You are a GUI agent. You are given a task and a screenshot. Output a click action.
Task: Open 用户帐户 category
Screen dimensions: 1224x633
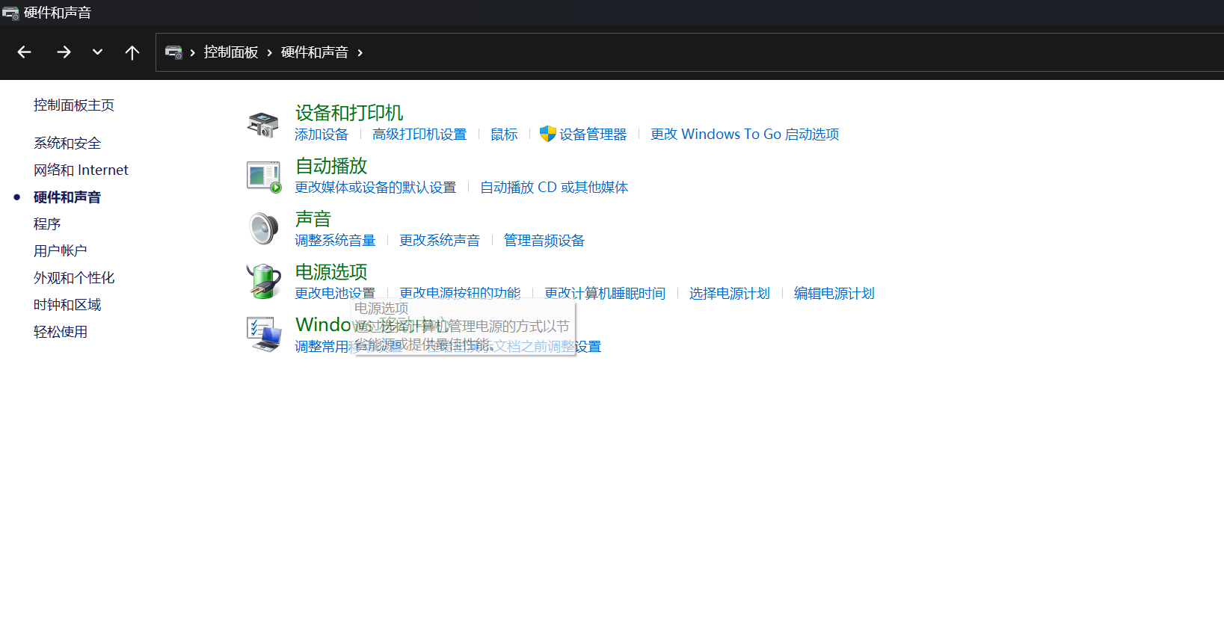click(61, 251)
